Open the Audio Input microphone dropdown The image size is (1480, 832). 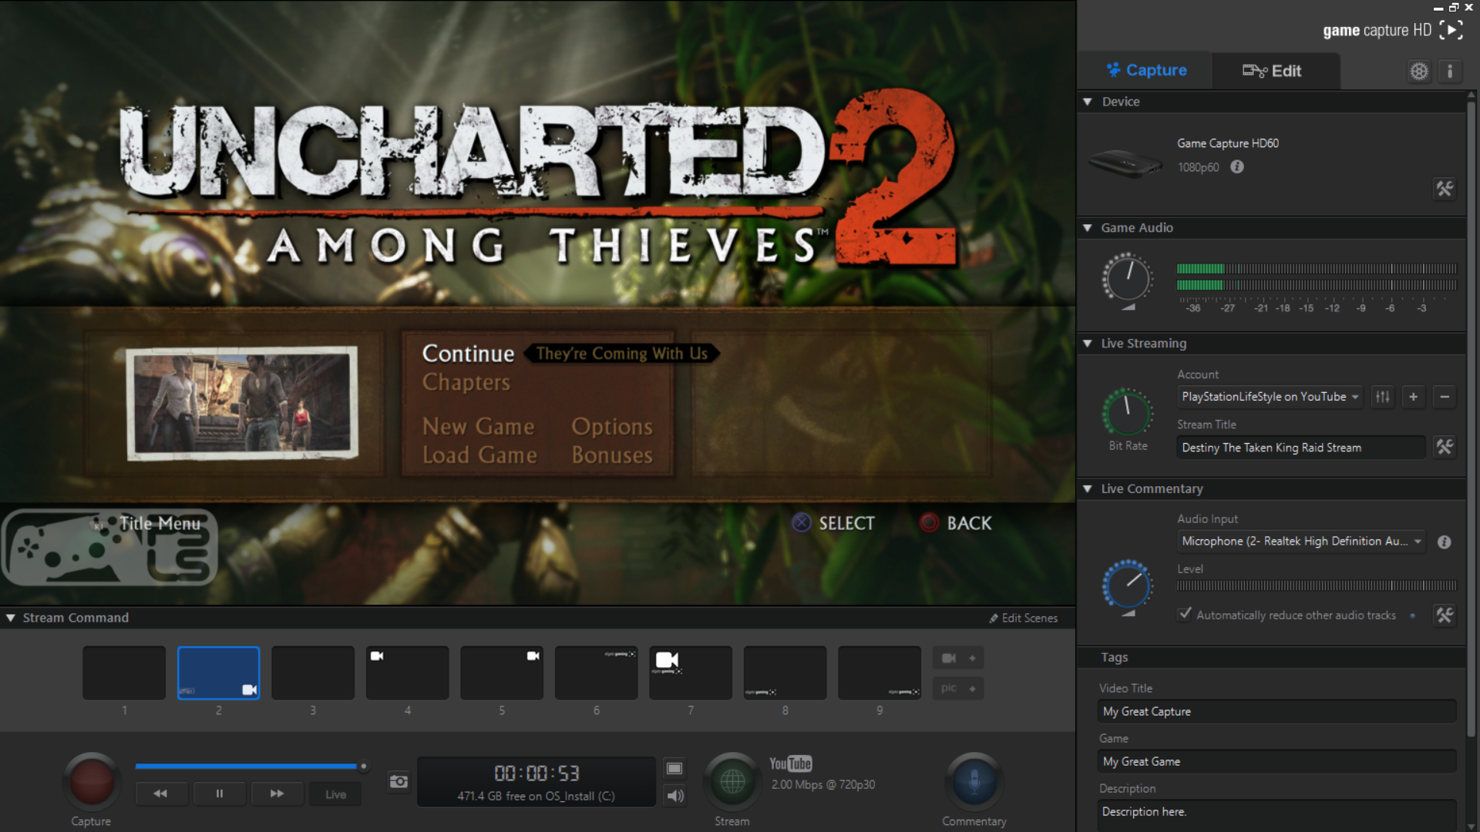click(x=1300, y=542)
